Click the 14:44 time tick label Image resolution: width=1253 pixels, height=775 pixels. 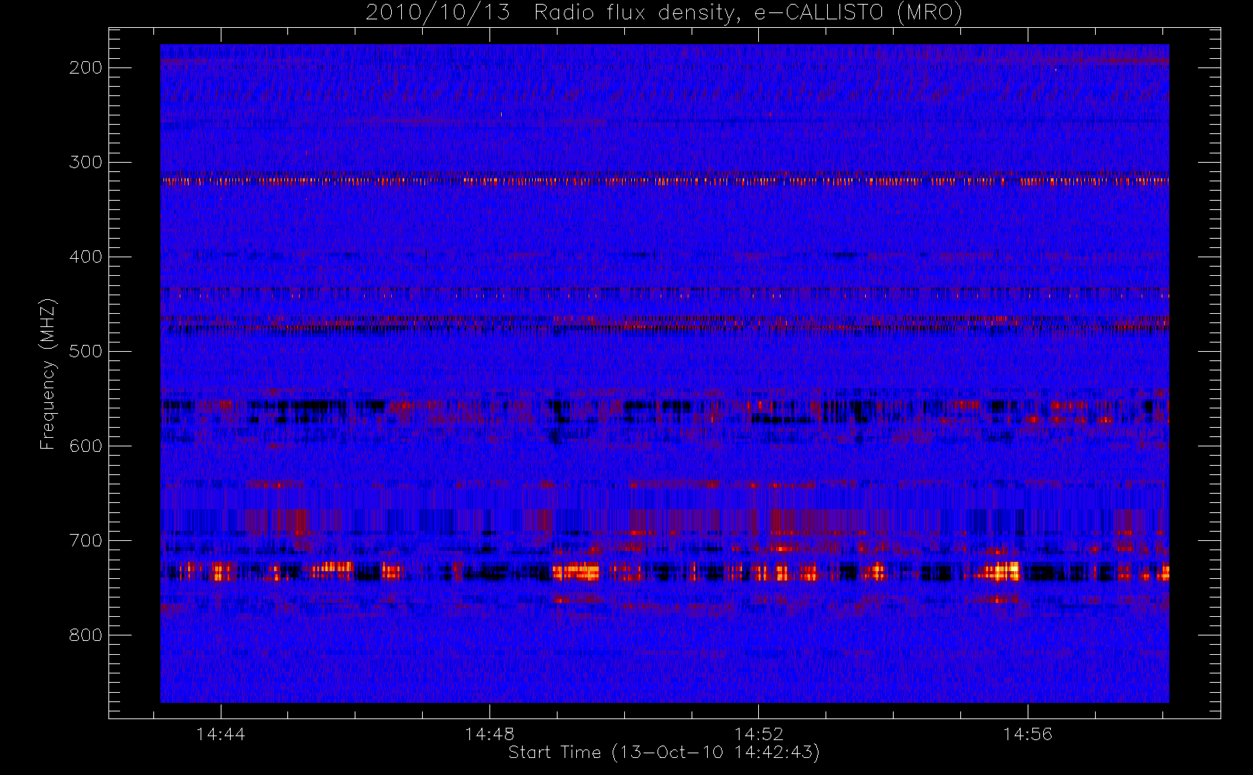(x=221, y=734)
